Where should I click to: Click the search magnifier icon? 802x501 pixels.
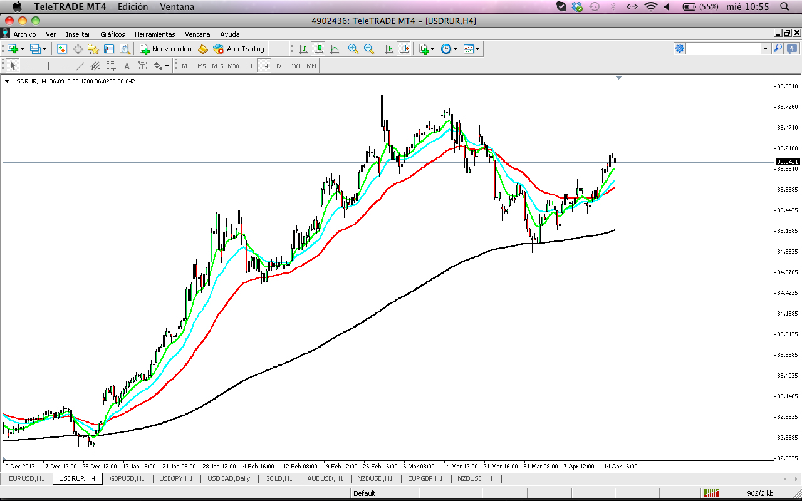[778, 49]
